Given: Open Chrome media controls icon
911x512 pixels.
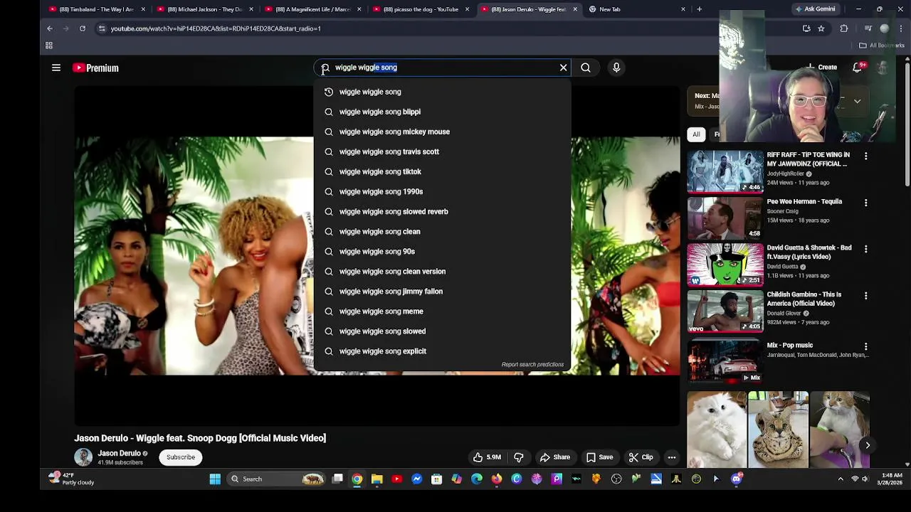Looking at the screenshot, I should tap(868, 28).
